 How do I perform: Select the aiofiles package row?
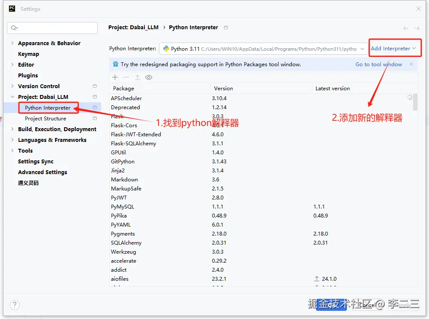261,279
